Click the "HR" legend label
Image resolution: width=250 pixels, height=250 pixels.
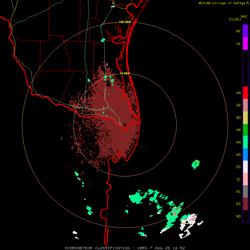pyautogui.click(x=238, y=130)
